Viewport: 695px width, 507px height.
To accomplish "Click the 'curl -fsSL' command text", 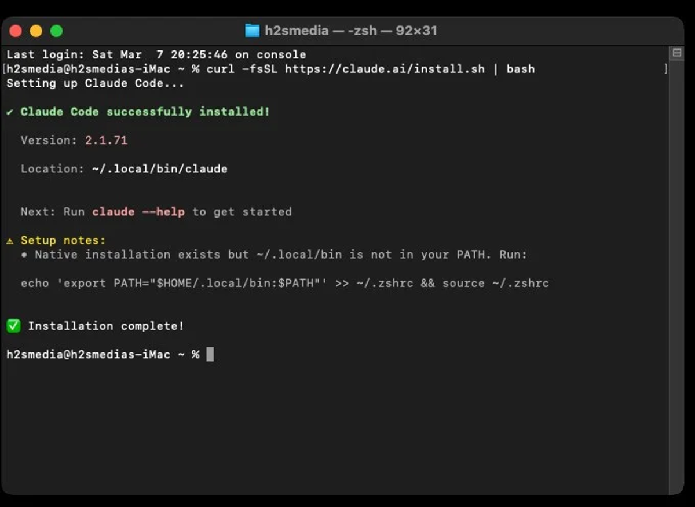I will click(x=242, y=69).
